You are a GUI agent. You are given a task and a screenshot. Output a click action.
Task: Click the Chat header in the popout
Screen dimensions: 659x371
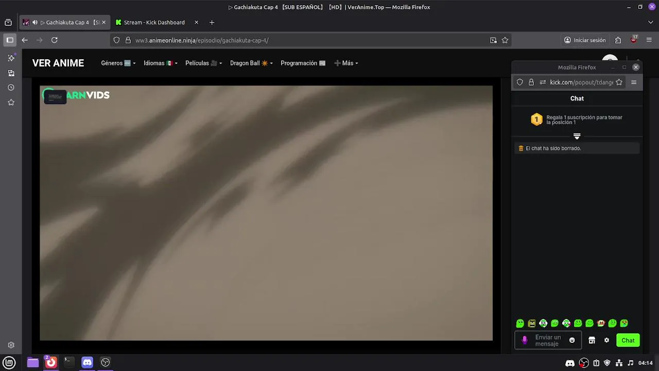click(x=577, y=98)
